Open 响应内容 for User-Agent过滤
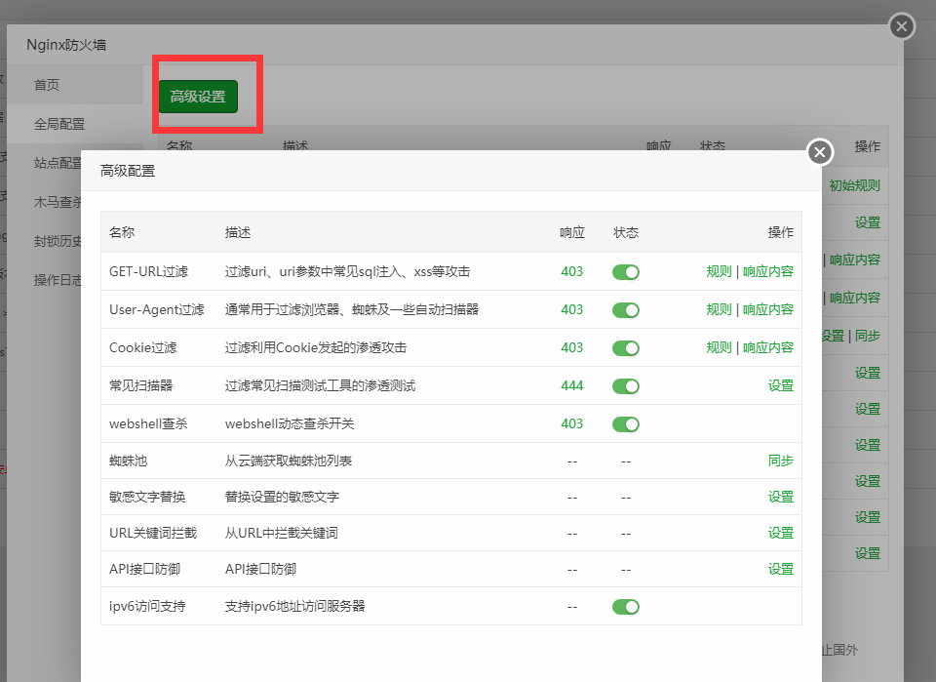Screen dimensions: 936x682 [768, 309]
